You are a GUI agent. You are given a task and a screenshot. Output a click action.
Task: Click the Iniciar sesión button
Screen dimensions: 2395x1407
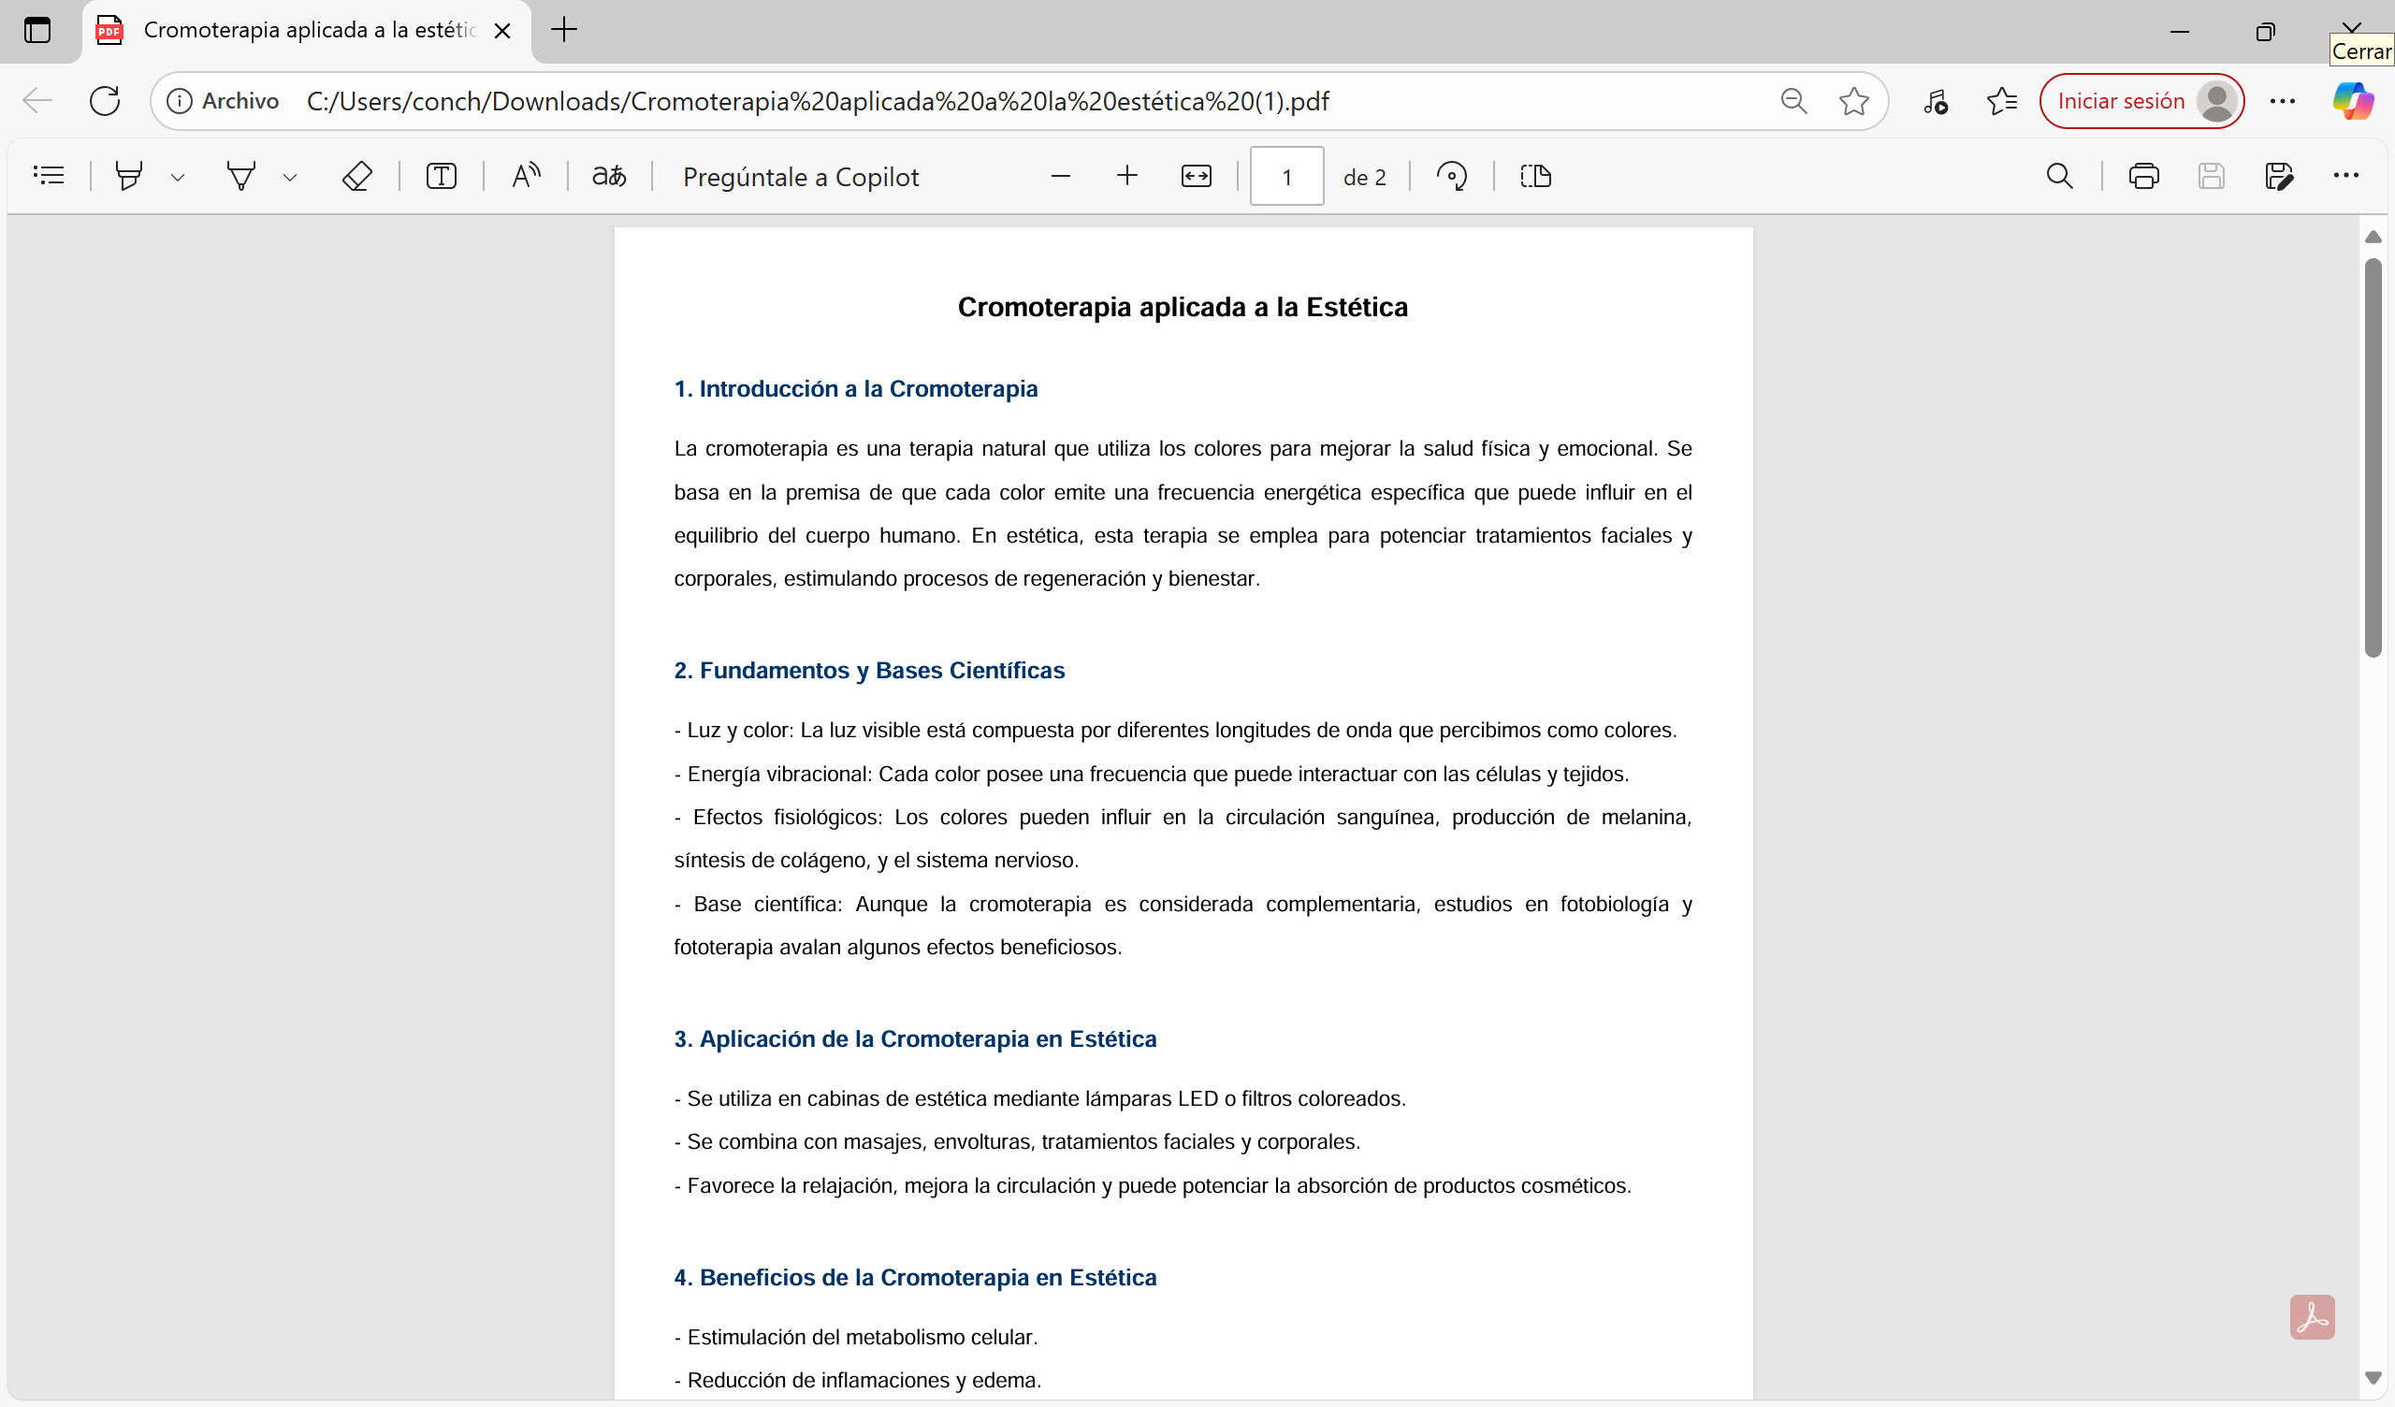pyautogui.click(x=2119, y=101)
